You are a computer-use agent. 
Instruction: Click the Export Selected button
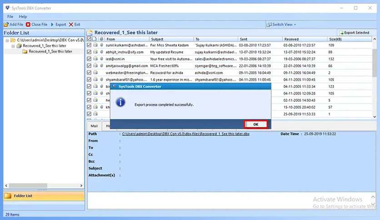tap(354, 33)
